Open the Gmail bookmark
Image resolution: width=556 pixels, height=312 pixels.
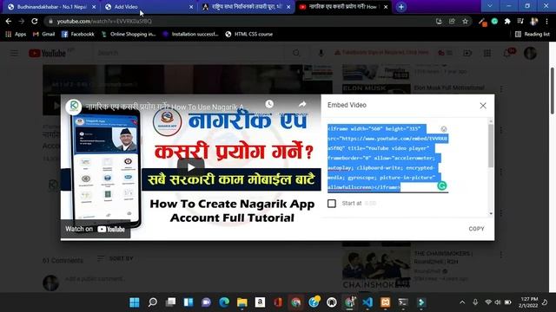[44, 34]
